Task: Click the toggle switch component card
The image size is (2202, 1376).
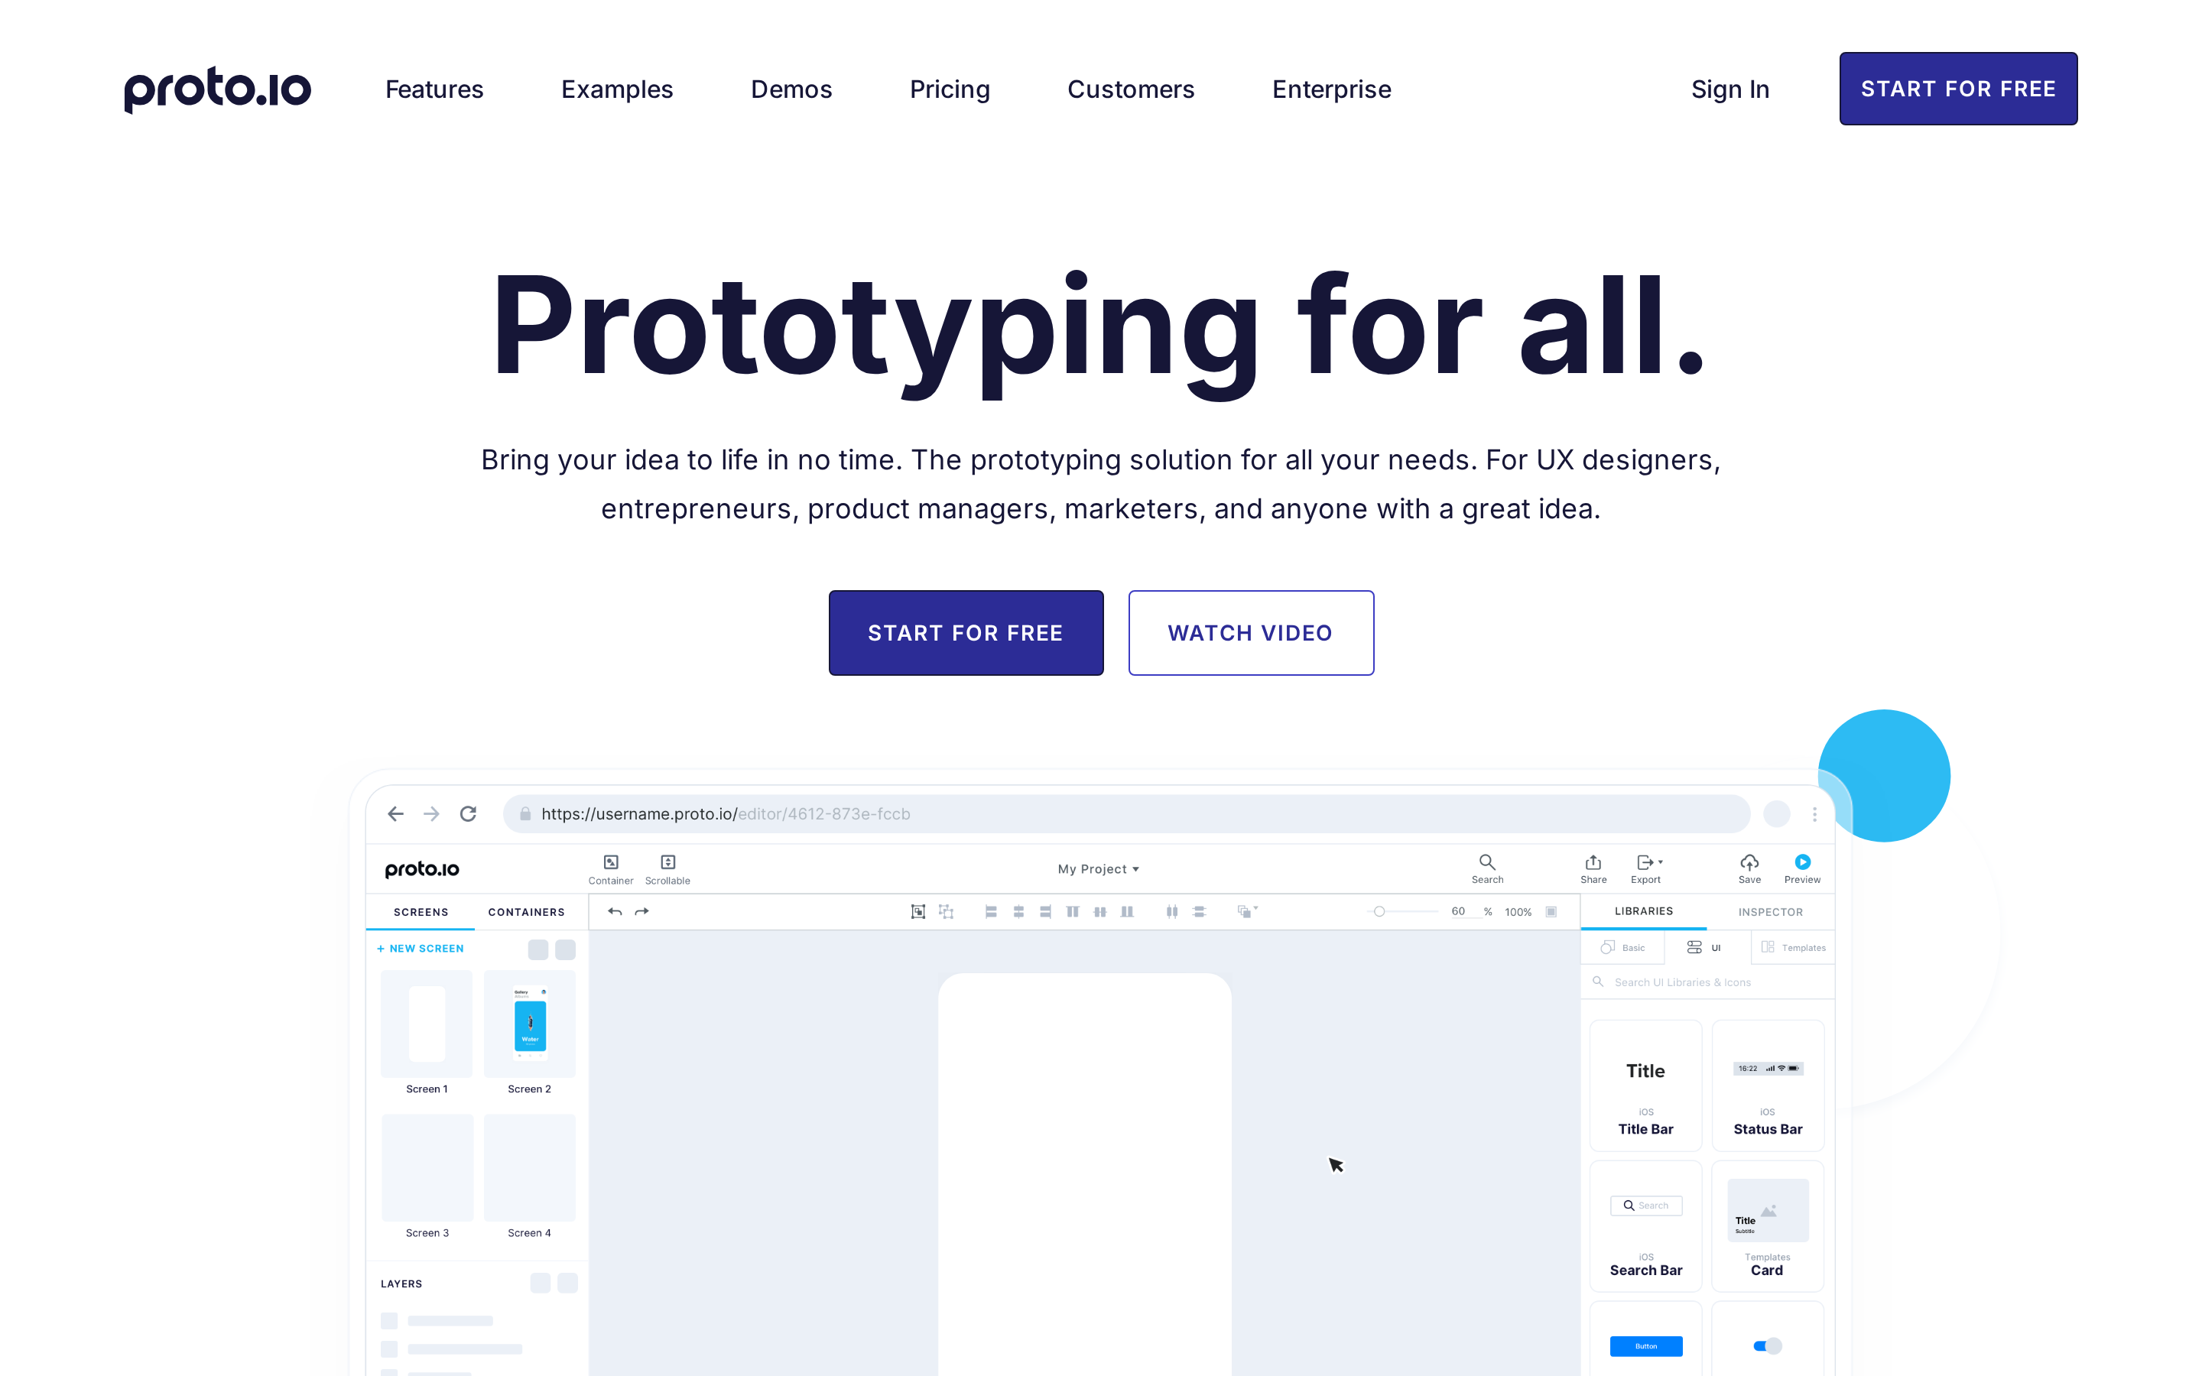Action: click(1767, 1339)
